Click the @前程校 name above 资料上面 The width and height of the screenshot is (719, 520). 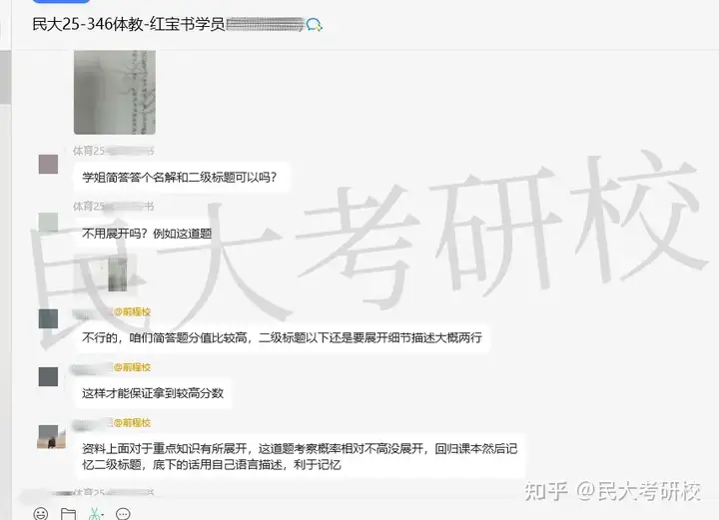click(x=132, y=423)
